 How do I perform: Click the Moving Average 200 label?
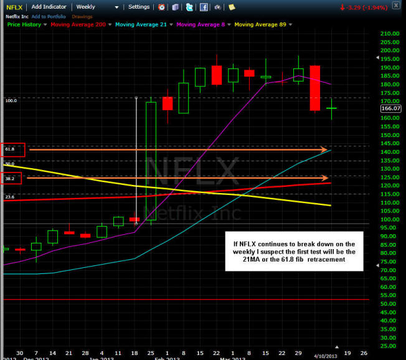[78, 25]
